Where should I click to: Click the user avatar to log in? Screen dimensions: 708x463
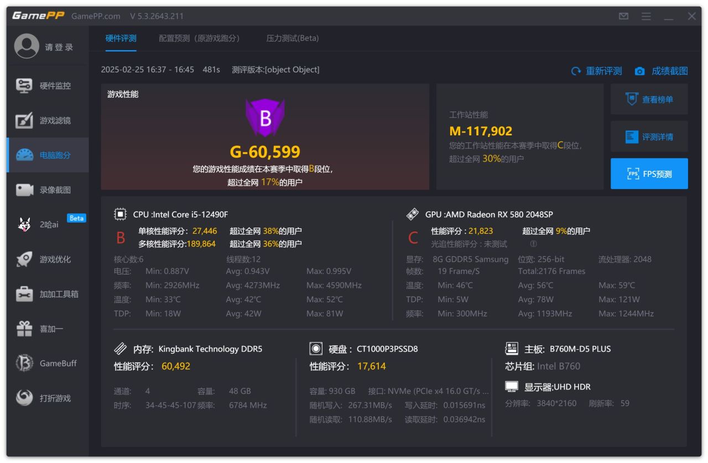27,46
